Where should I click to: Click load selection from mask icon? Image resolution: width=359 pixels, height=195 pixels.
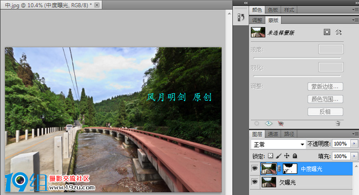pos(256,124)
